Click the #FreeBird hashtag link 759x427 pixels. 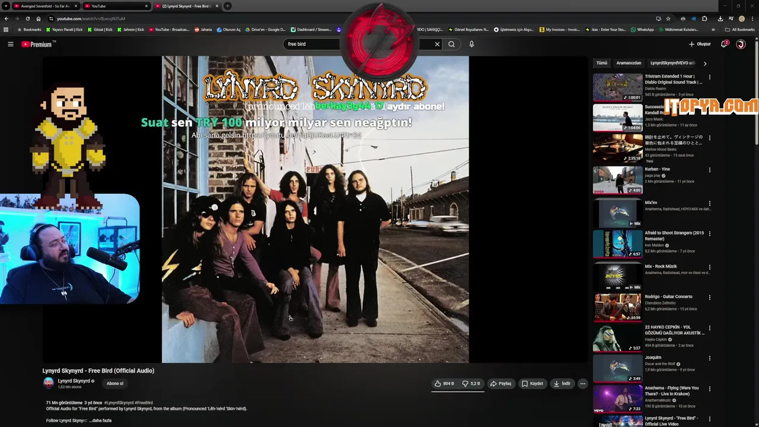[144, 403]
